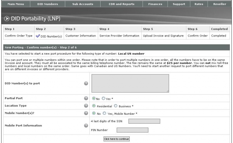Click the help icon beside DID Number(s) to port
Image resolution: width=233 pixels, height=143 pixels.
point(86,83)
